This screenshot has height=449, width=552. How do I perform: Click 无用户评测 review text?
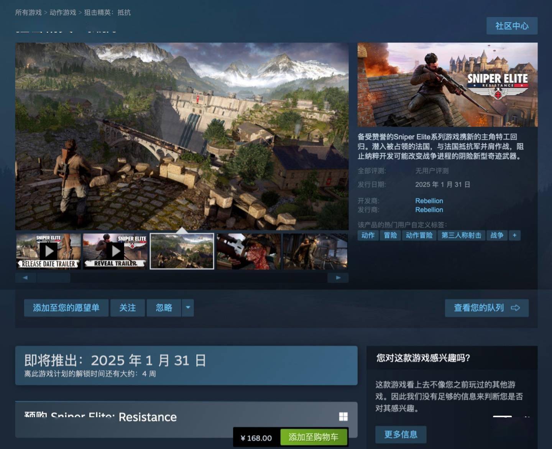(432, 171)
